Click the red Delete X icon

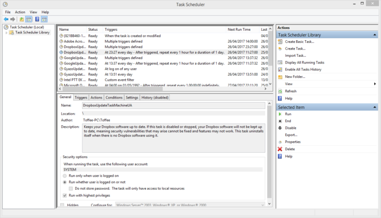[x=280, y=149]
